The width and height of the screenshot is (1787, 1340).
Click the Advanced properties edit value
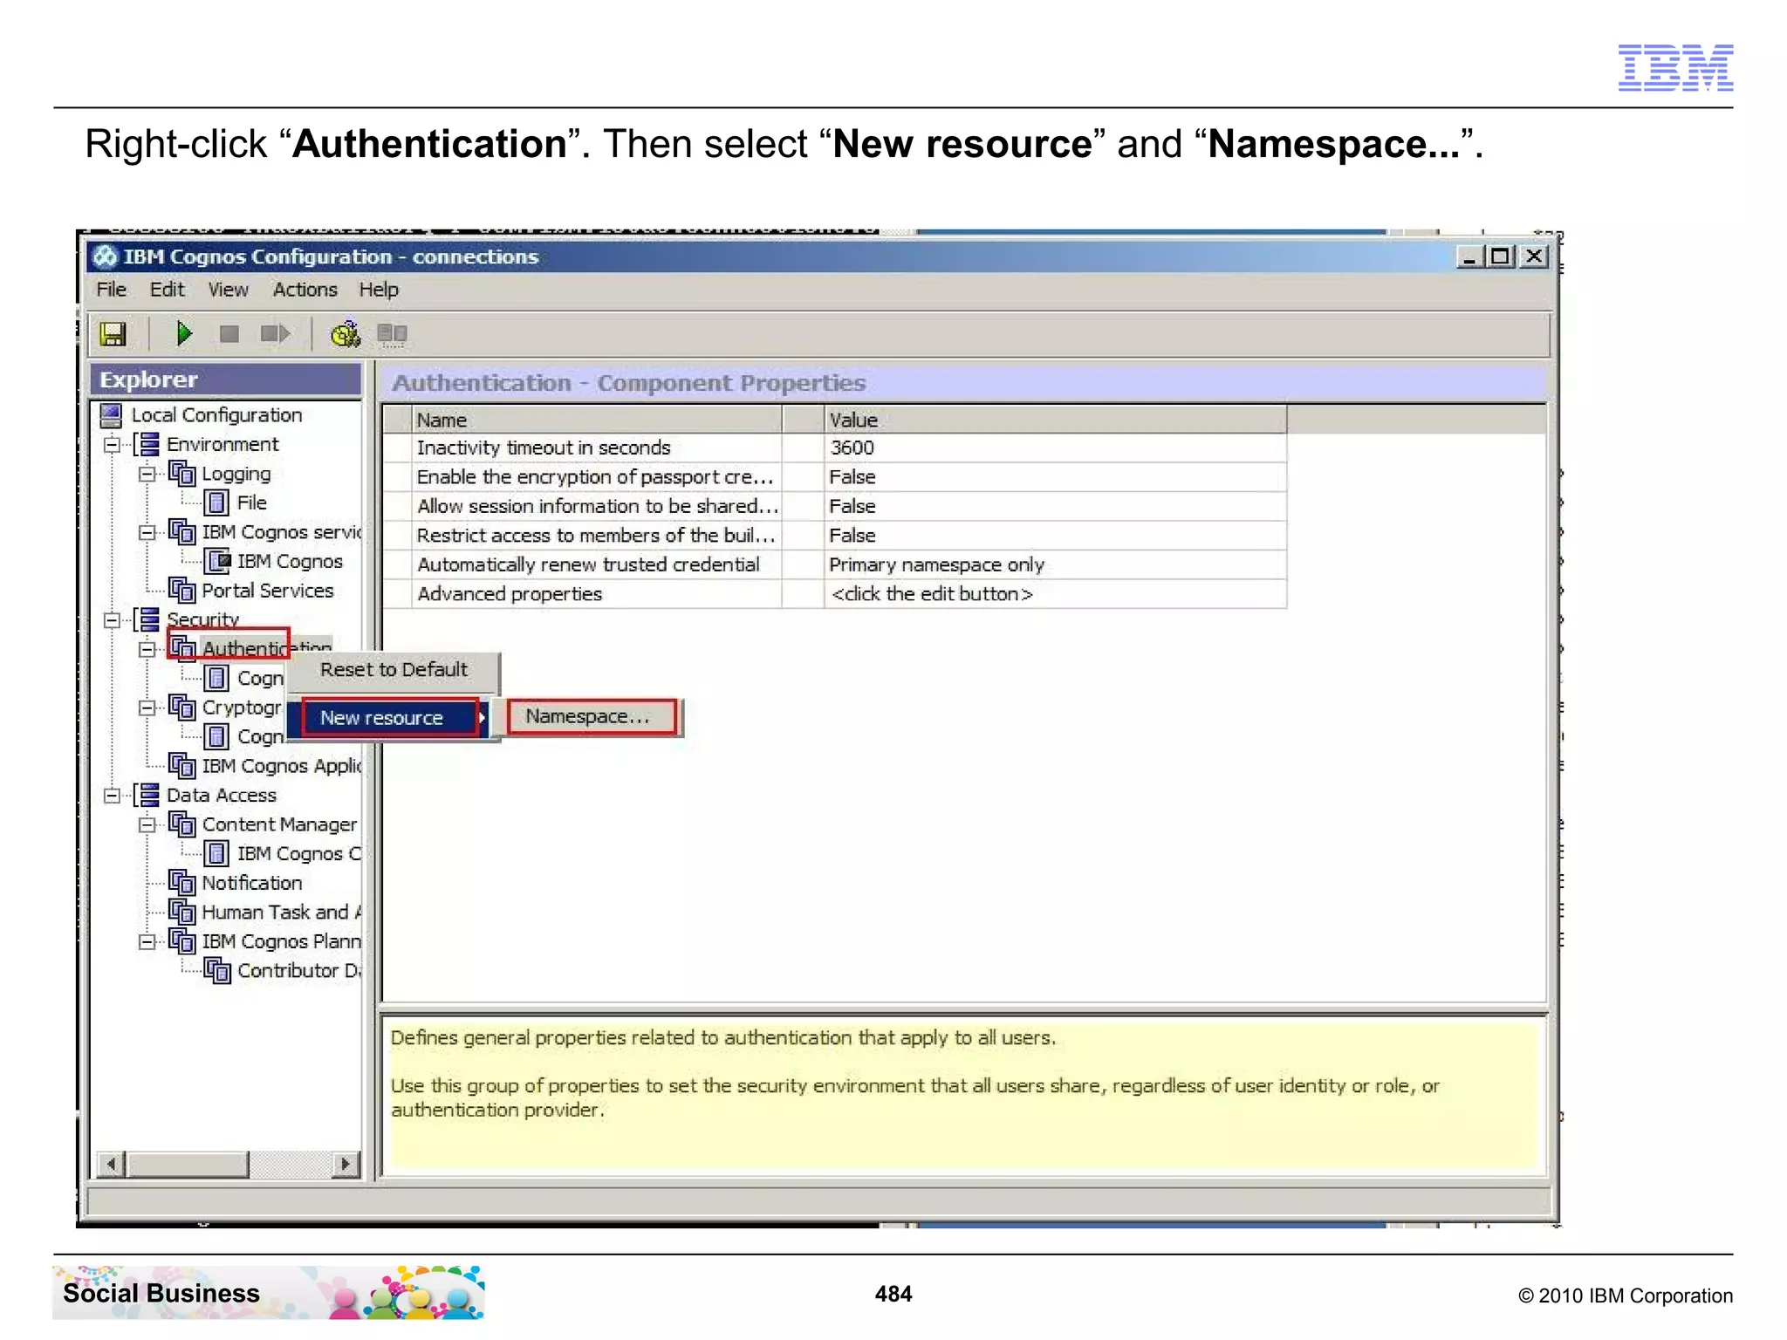(1055, 594)
